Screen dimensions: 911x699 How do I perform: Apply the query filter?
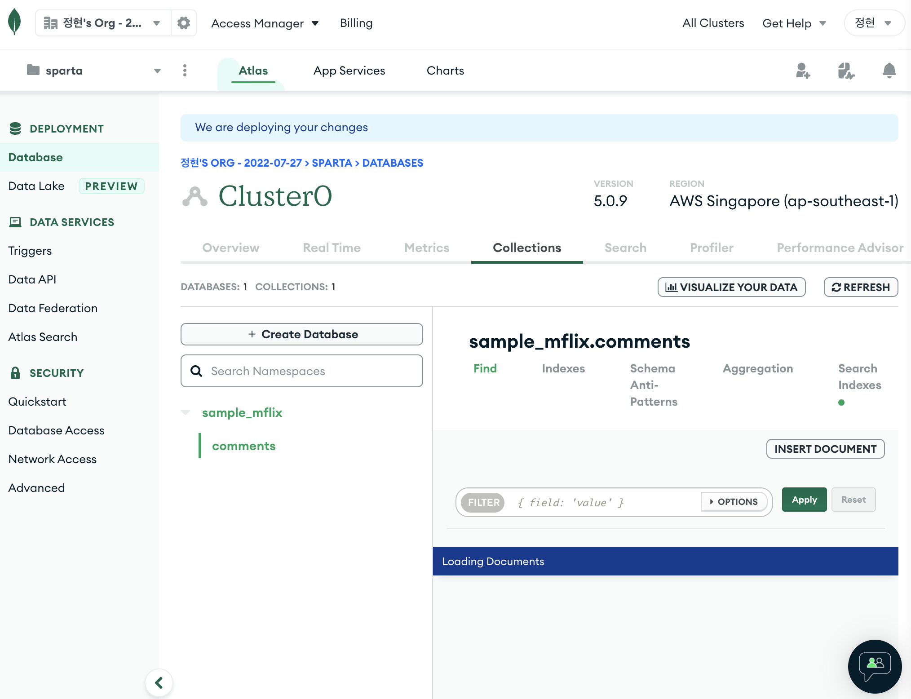pyautogui.click(x=805, y=500)
